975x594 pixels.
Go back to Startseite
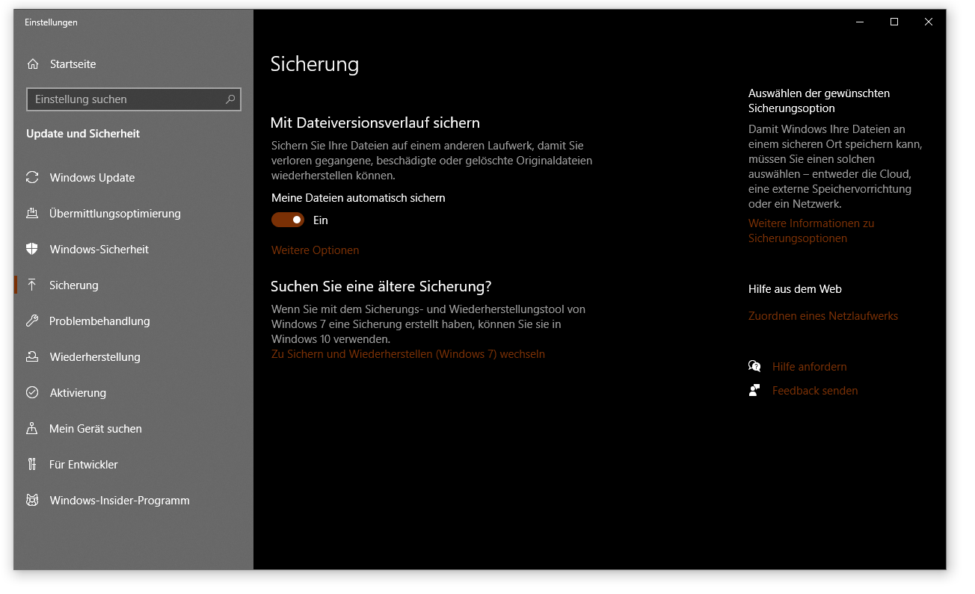point(134,64)
